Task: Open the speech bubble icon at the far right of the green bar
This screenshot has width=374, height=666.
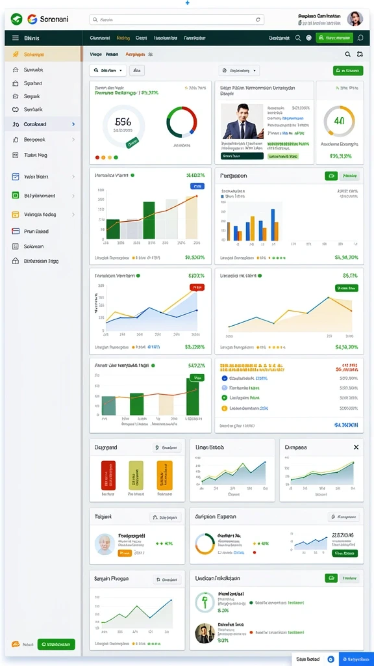Action: (360, 38)
